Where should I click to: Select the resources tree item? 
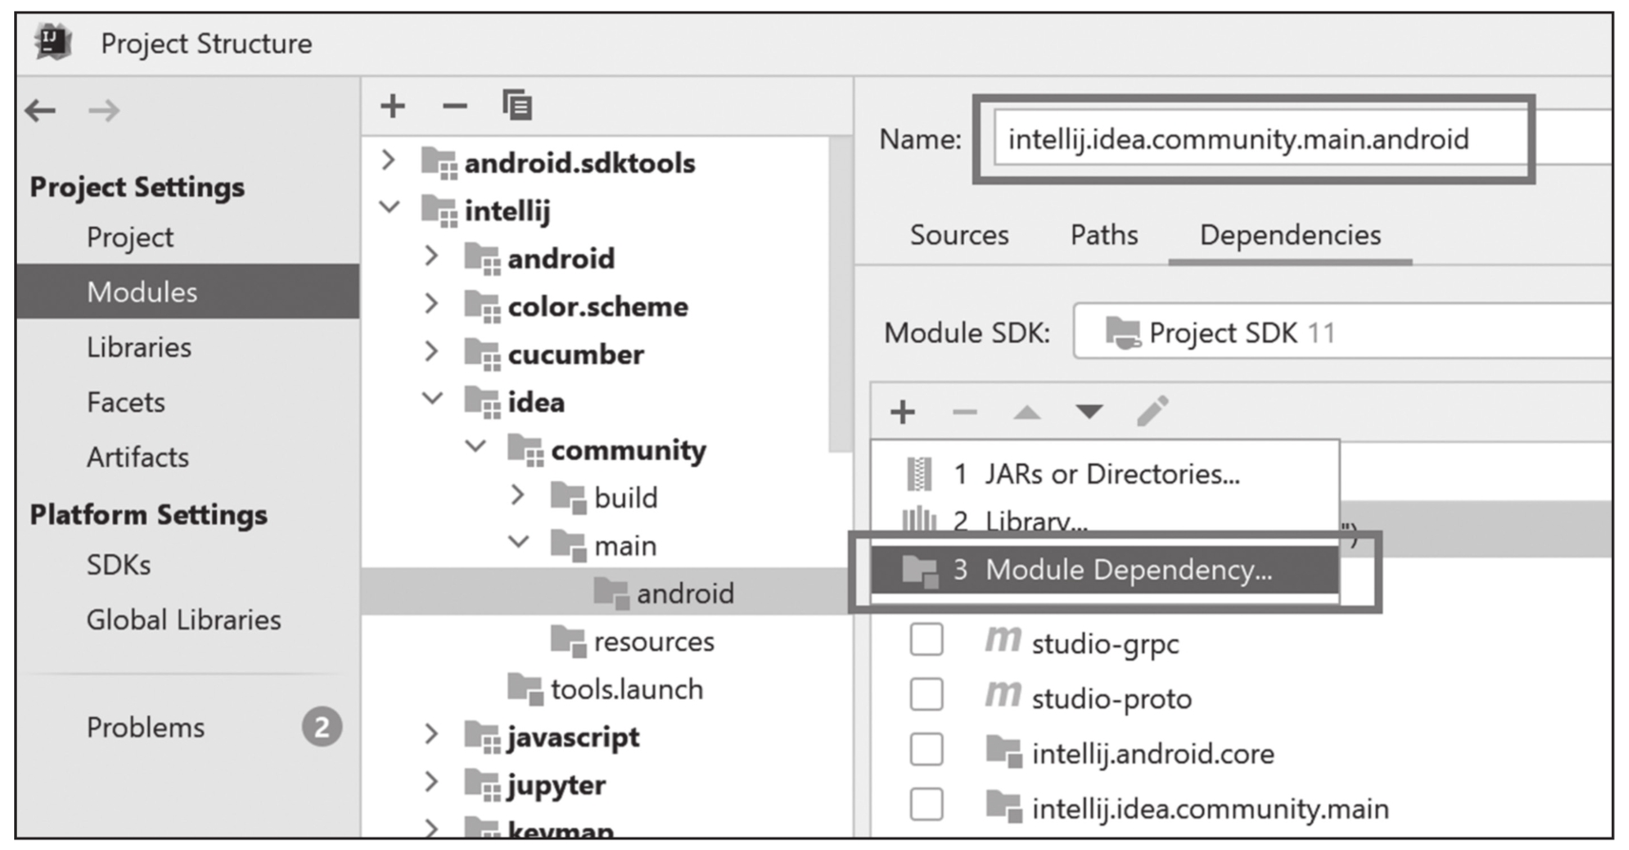(x=633, y=641)
